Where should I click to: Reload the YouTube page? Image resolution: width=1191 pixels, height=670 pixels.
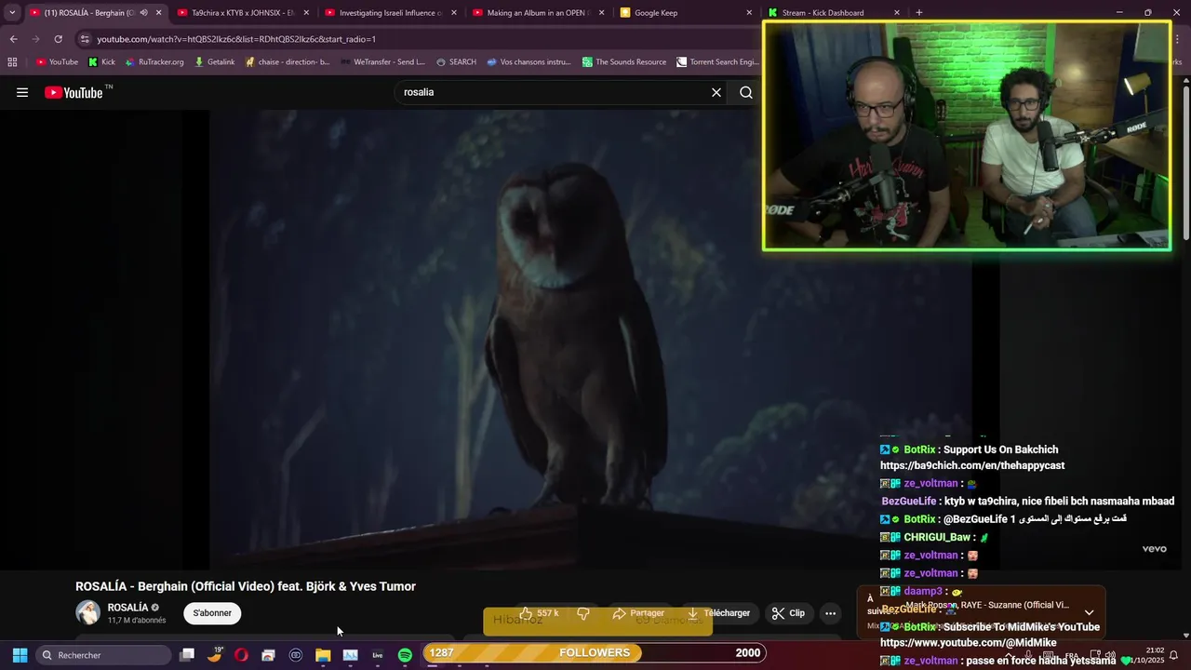(x=58, y=39)
